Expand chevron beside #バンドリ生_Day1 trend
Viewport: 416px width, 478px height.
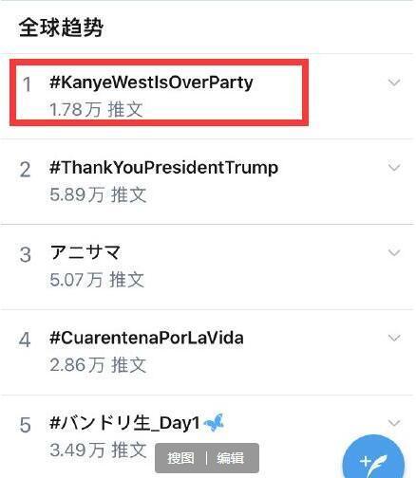click(x=394, y=423)
